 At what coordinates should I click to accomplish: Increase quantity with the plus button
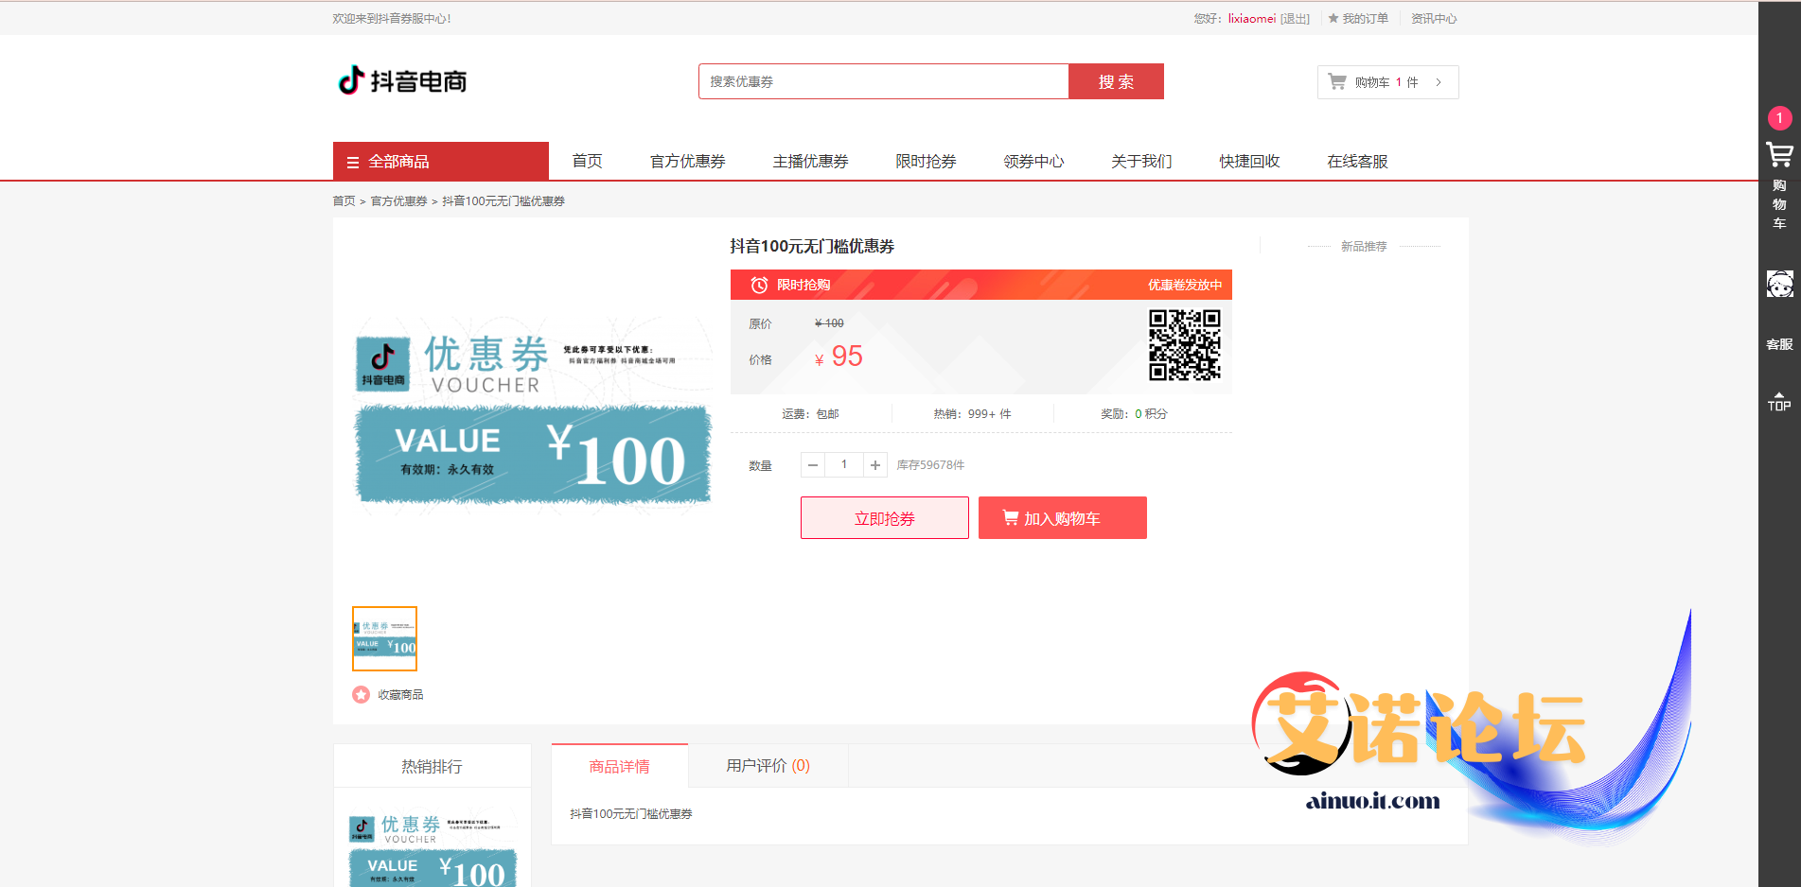coord(875,465)
